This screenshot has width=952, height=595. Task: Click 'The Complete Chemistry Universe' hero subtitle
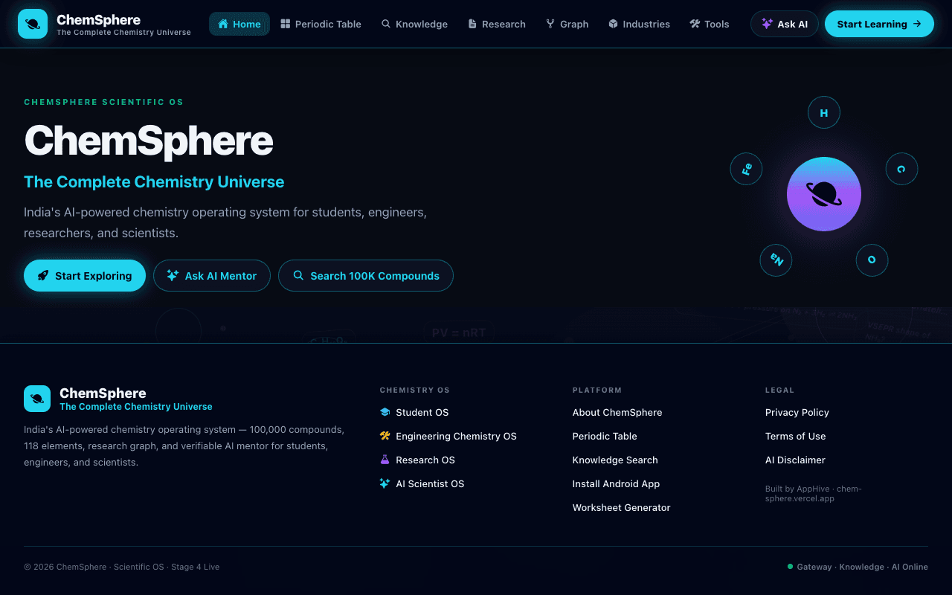pos(154,181)
